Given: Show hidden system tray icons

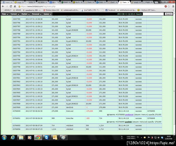Looking at the screenshot, I should pos(141,137).
